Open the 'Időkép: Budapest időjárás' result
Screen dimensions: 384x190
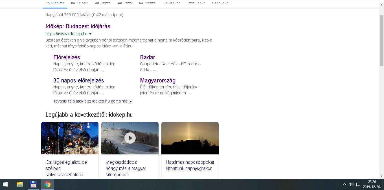[78, 26]
